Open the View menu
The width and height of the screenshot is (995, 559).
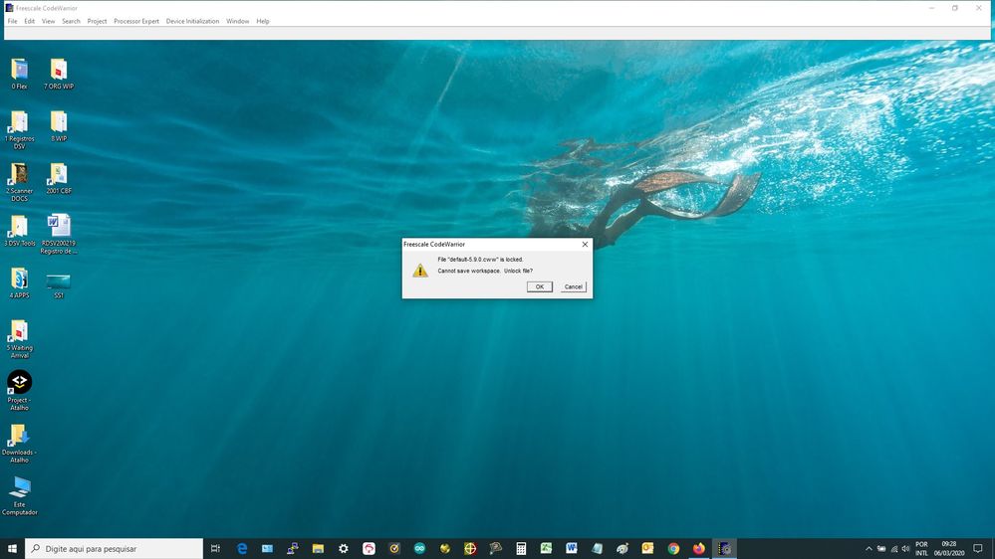coord(48,21)
